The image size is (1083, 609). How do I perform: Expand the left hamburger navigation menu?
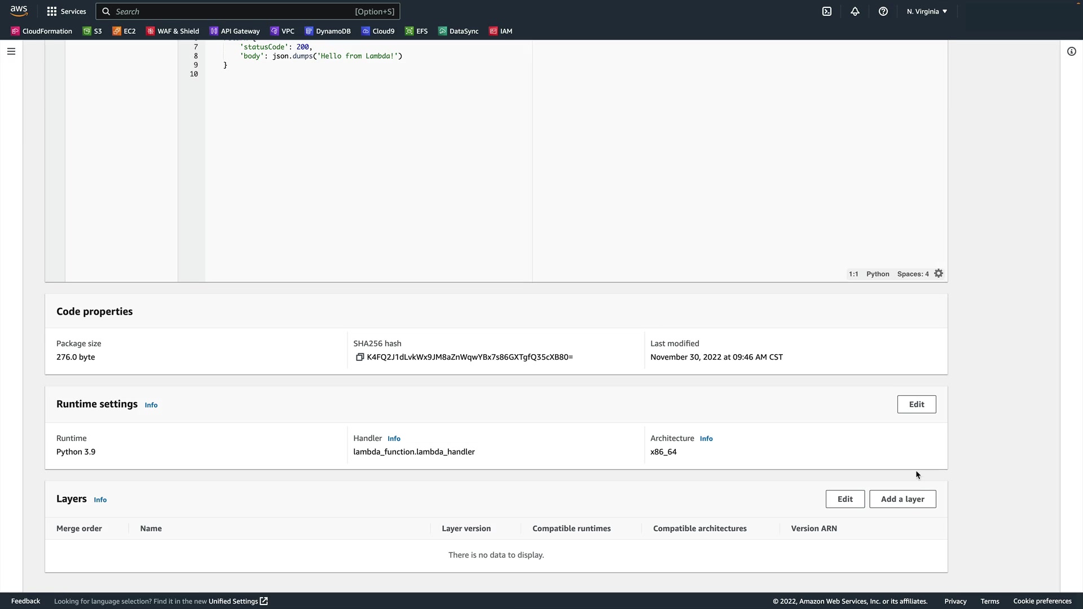[11, 51]
